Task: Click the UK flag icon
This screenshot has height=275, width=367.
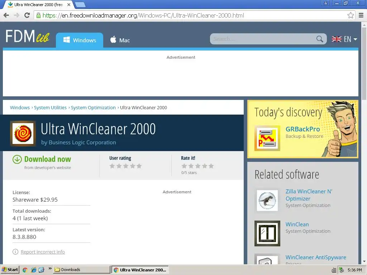Action: pos(337,39)
